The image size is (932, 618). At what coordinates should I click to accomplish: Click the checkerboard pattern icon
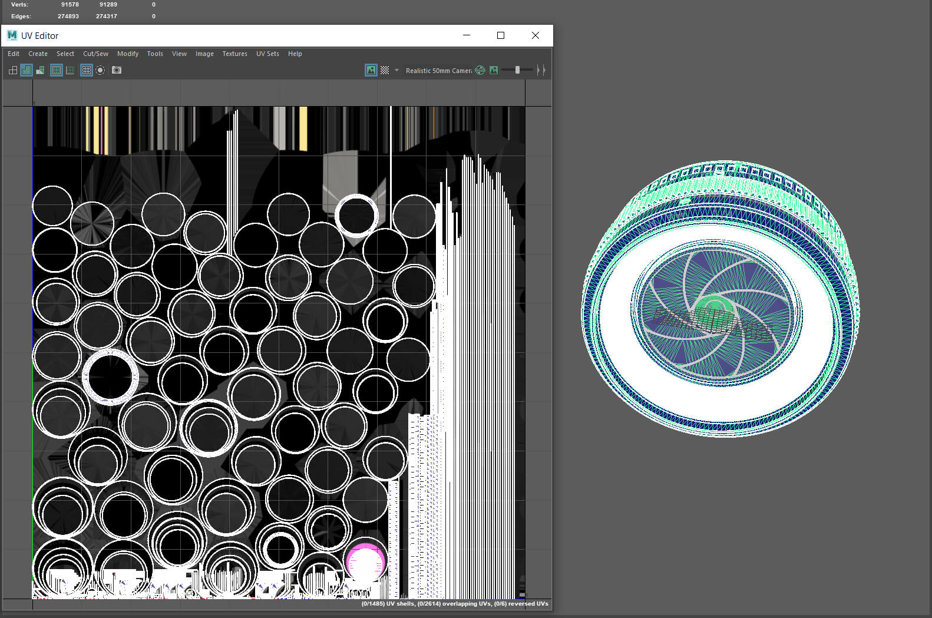click(x=385, y=70)
